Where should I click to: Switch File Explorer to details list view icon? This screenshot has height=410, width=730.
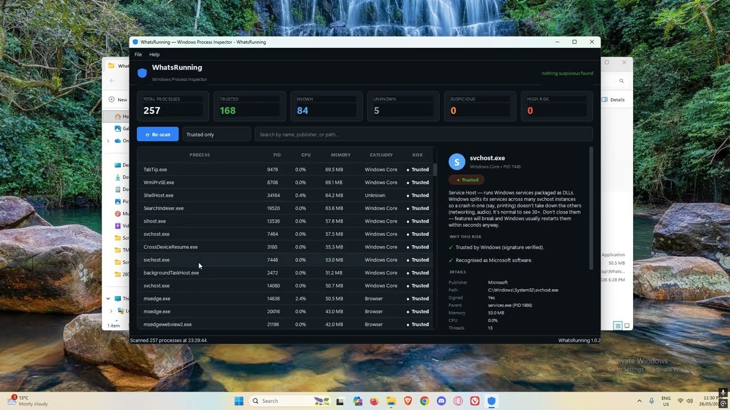coord(618,326)
